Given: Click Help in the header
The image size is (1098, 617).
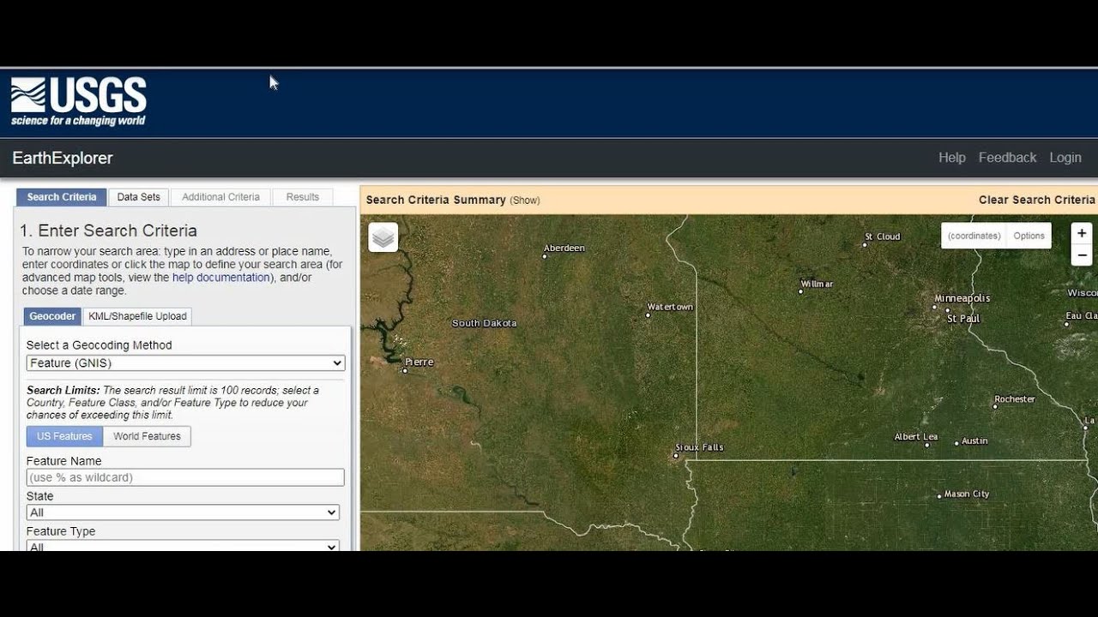Looking at the screenshot, I should click(x=952, y=158).
